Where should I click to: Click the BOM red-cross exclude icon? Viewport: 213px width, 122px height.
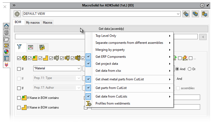click(x=185, y=58)
